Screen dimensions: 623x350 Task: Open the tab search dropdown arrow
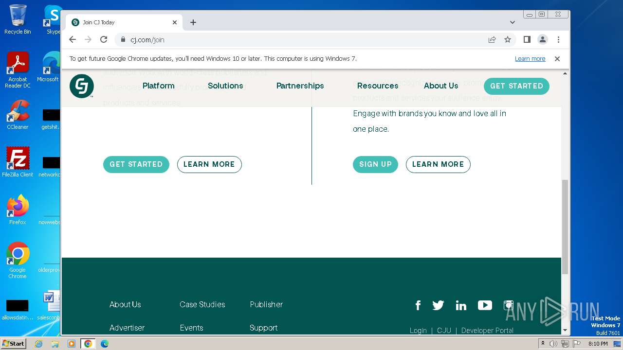pos(512,22)
